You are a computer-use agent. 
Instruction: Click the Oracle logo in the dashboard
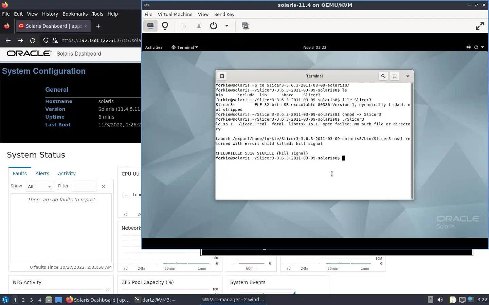click(x=29, y=54)
